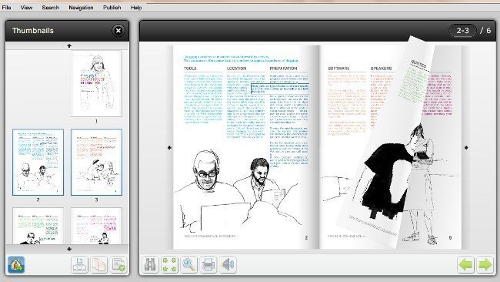Toggle sound with the speaker icon
The width and height of the screenshot is (500, 282).
tap(228, 264)
